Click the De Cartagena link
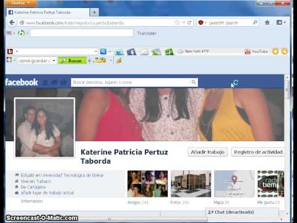Viewport: 297px width, 223px height. pyautogui.click(x=33, y=187)
